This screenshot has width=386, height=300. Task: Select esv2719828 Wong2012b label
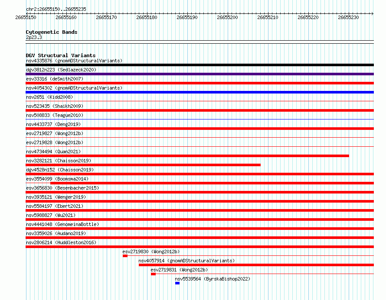pyautogui.click(x=55, y=142)
